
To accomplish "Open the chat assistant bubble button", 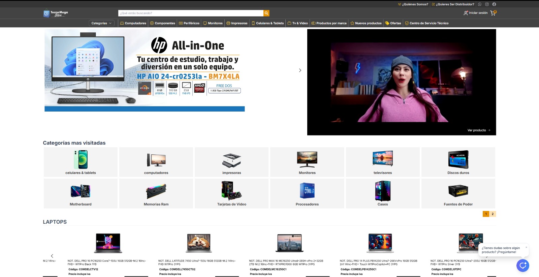I will coord(523,266).
